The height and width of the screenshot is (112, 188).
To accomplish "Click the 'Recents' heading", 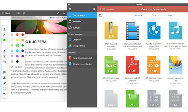I will [72, 53].
